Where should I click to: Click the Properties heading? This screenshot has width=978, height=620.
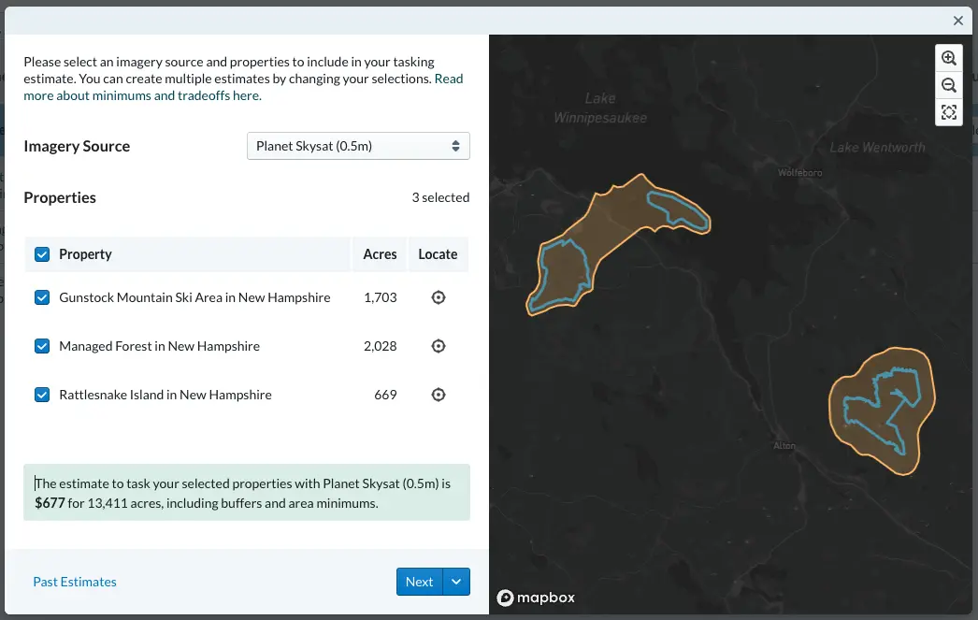click(60, 197)
